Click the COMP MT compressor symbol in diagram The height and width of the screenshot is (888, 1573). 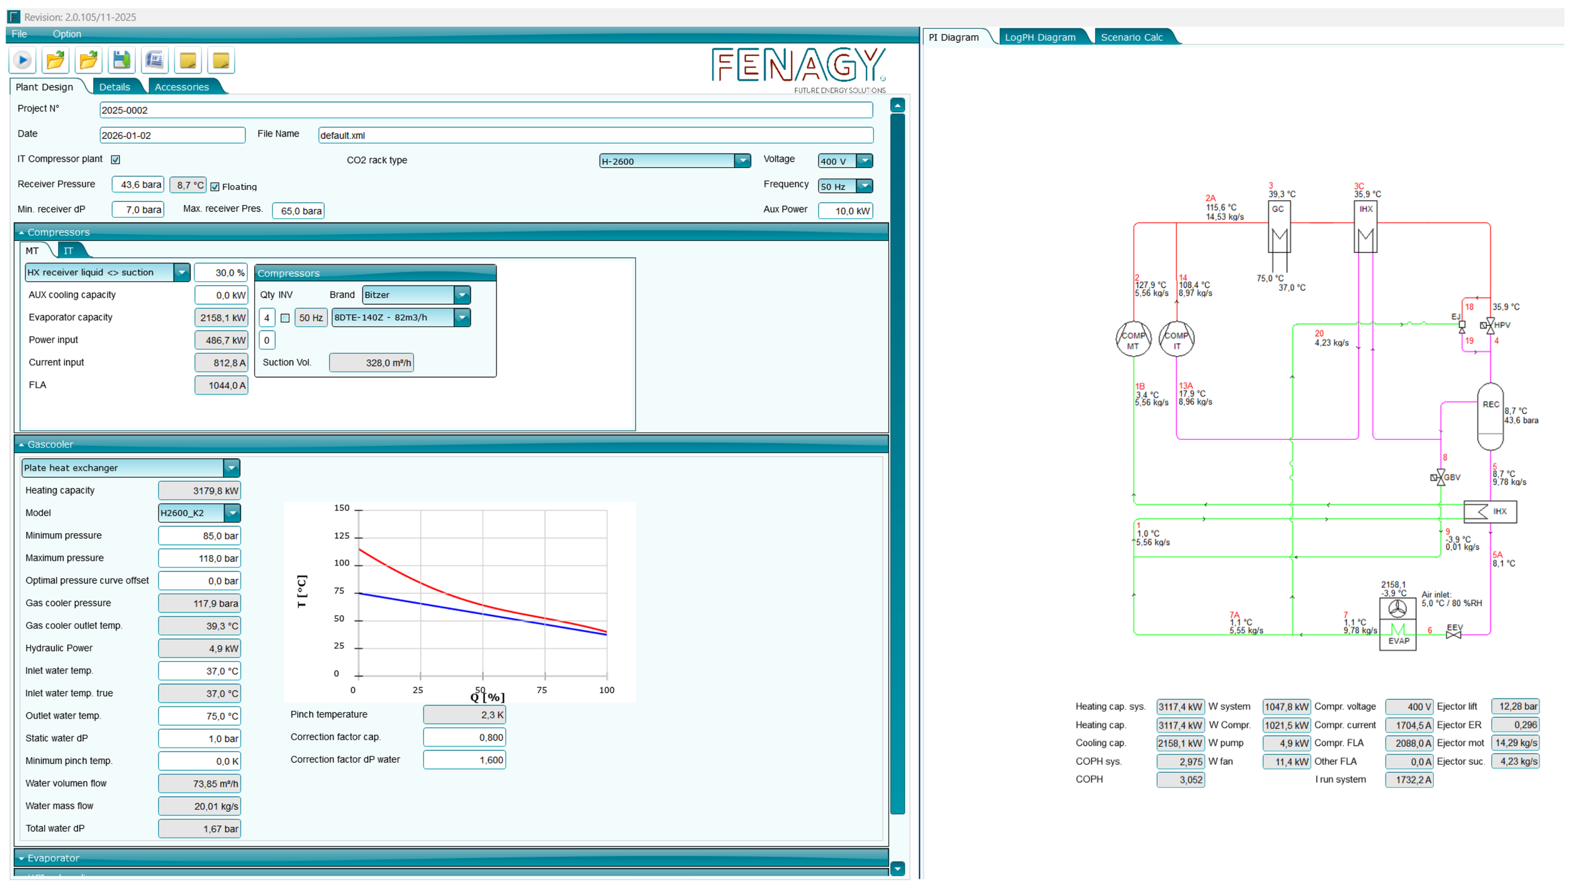[x=1133, y=340]
